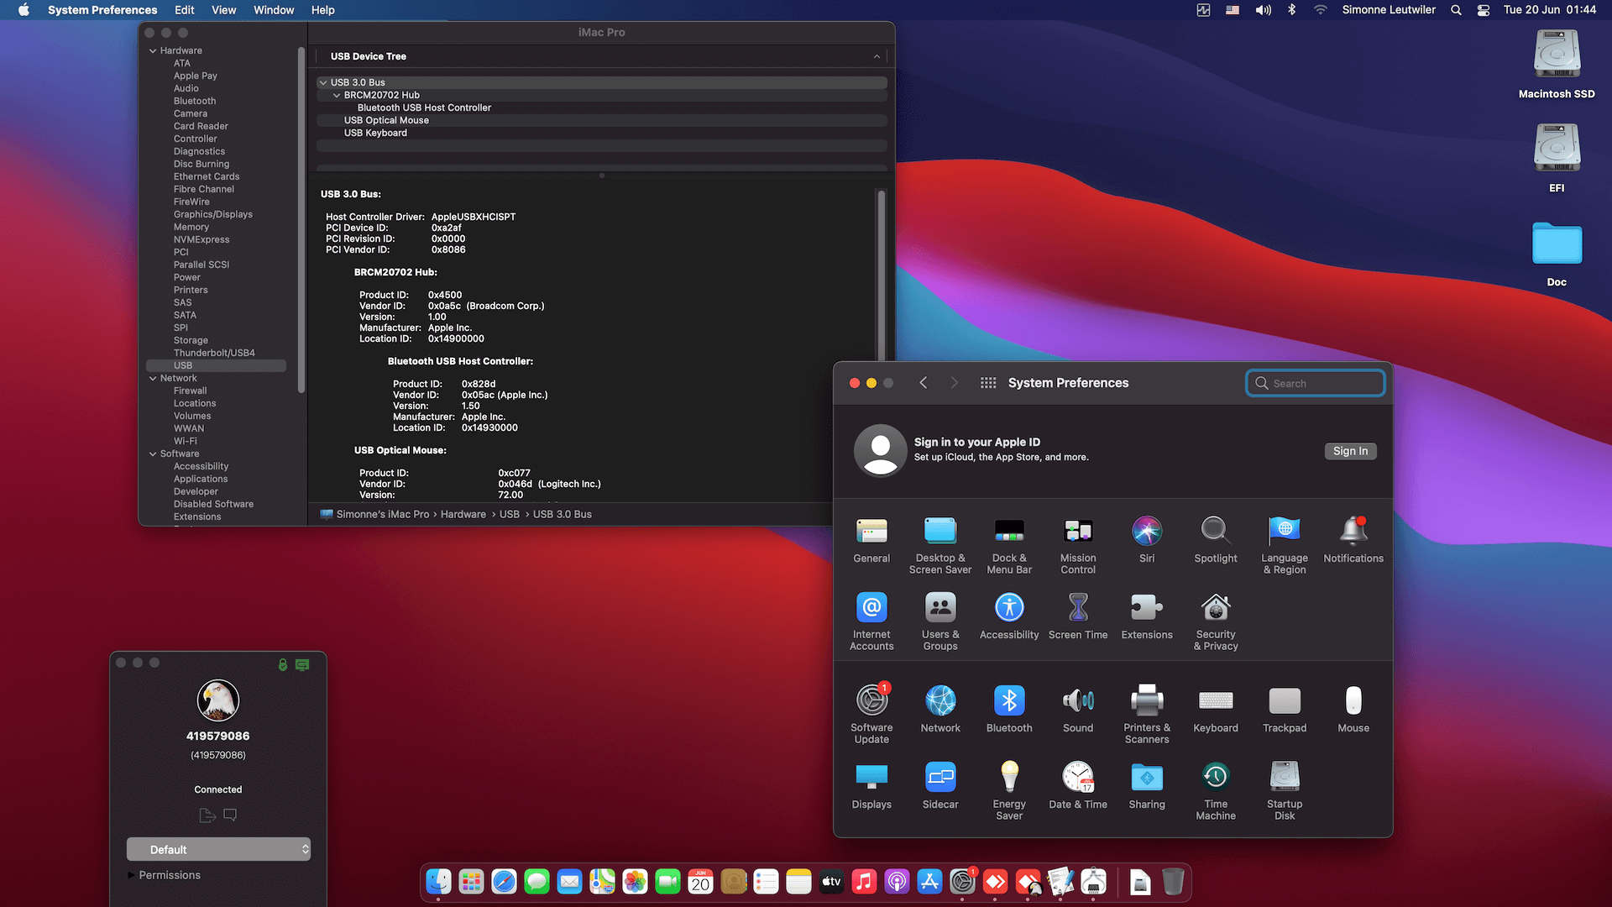
Task: Open the Default dropdown in remote session panel
Action: [218, 849]
